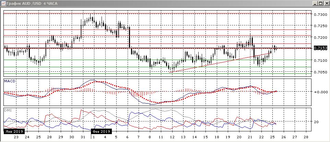Select the MACD indicator label
This screenshot has height=142, width=330.
tap(9, 81)
